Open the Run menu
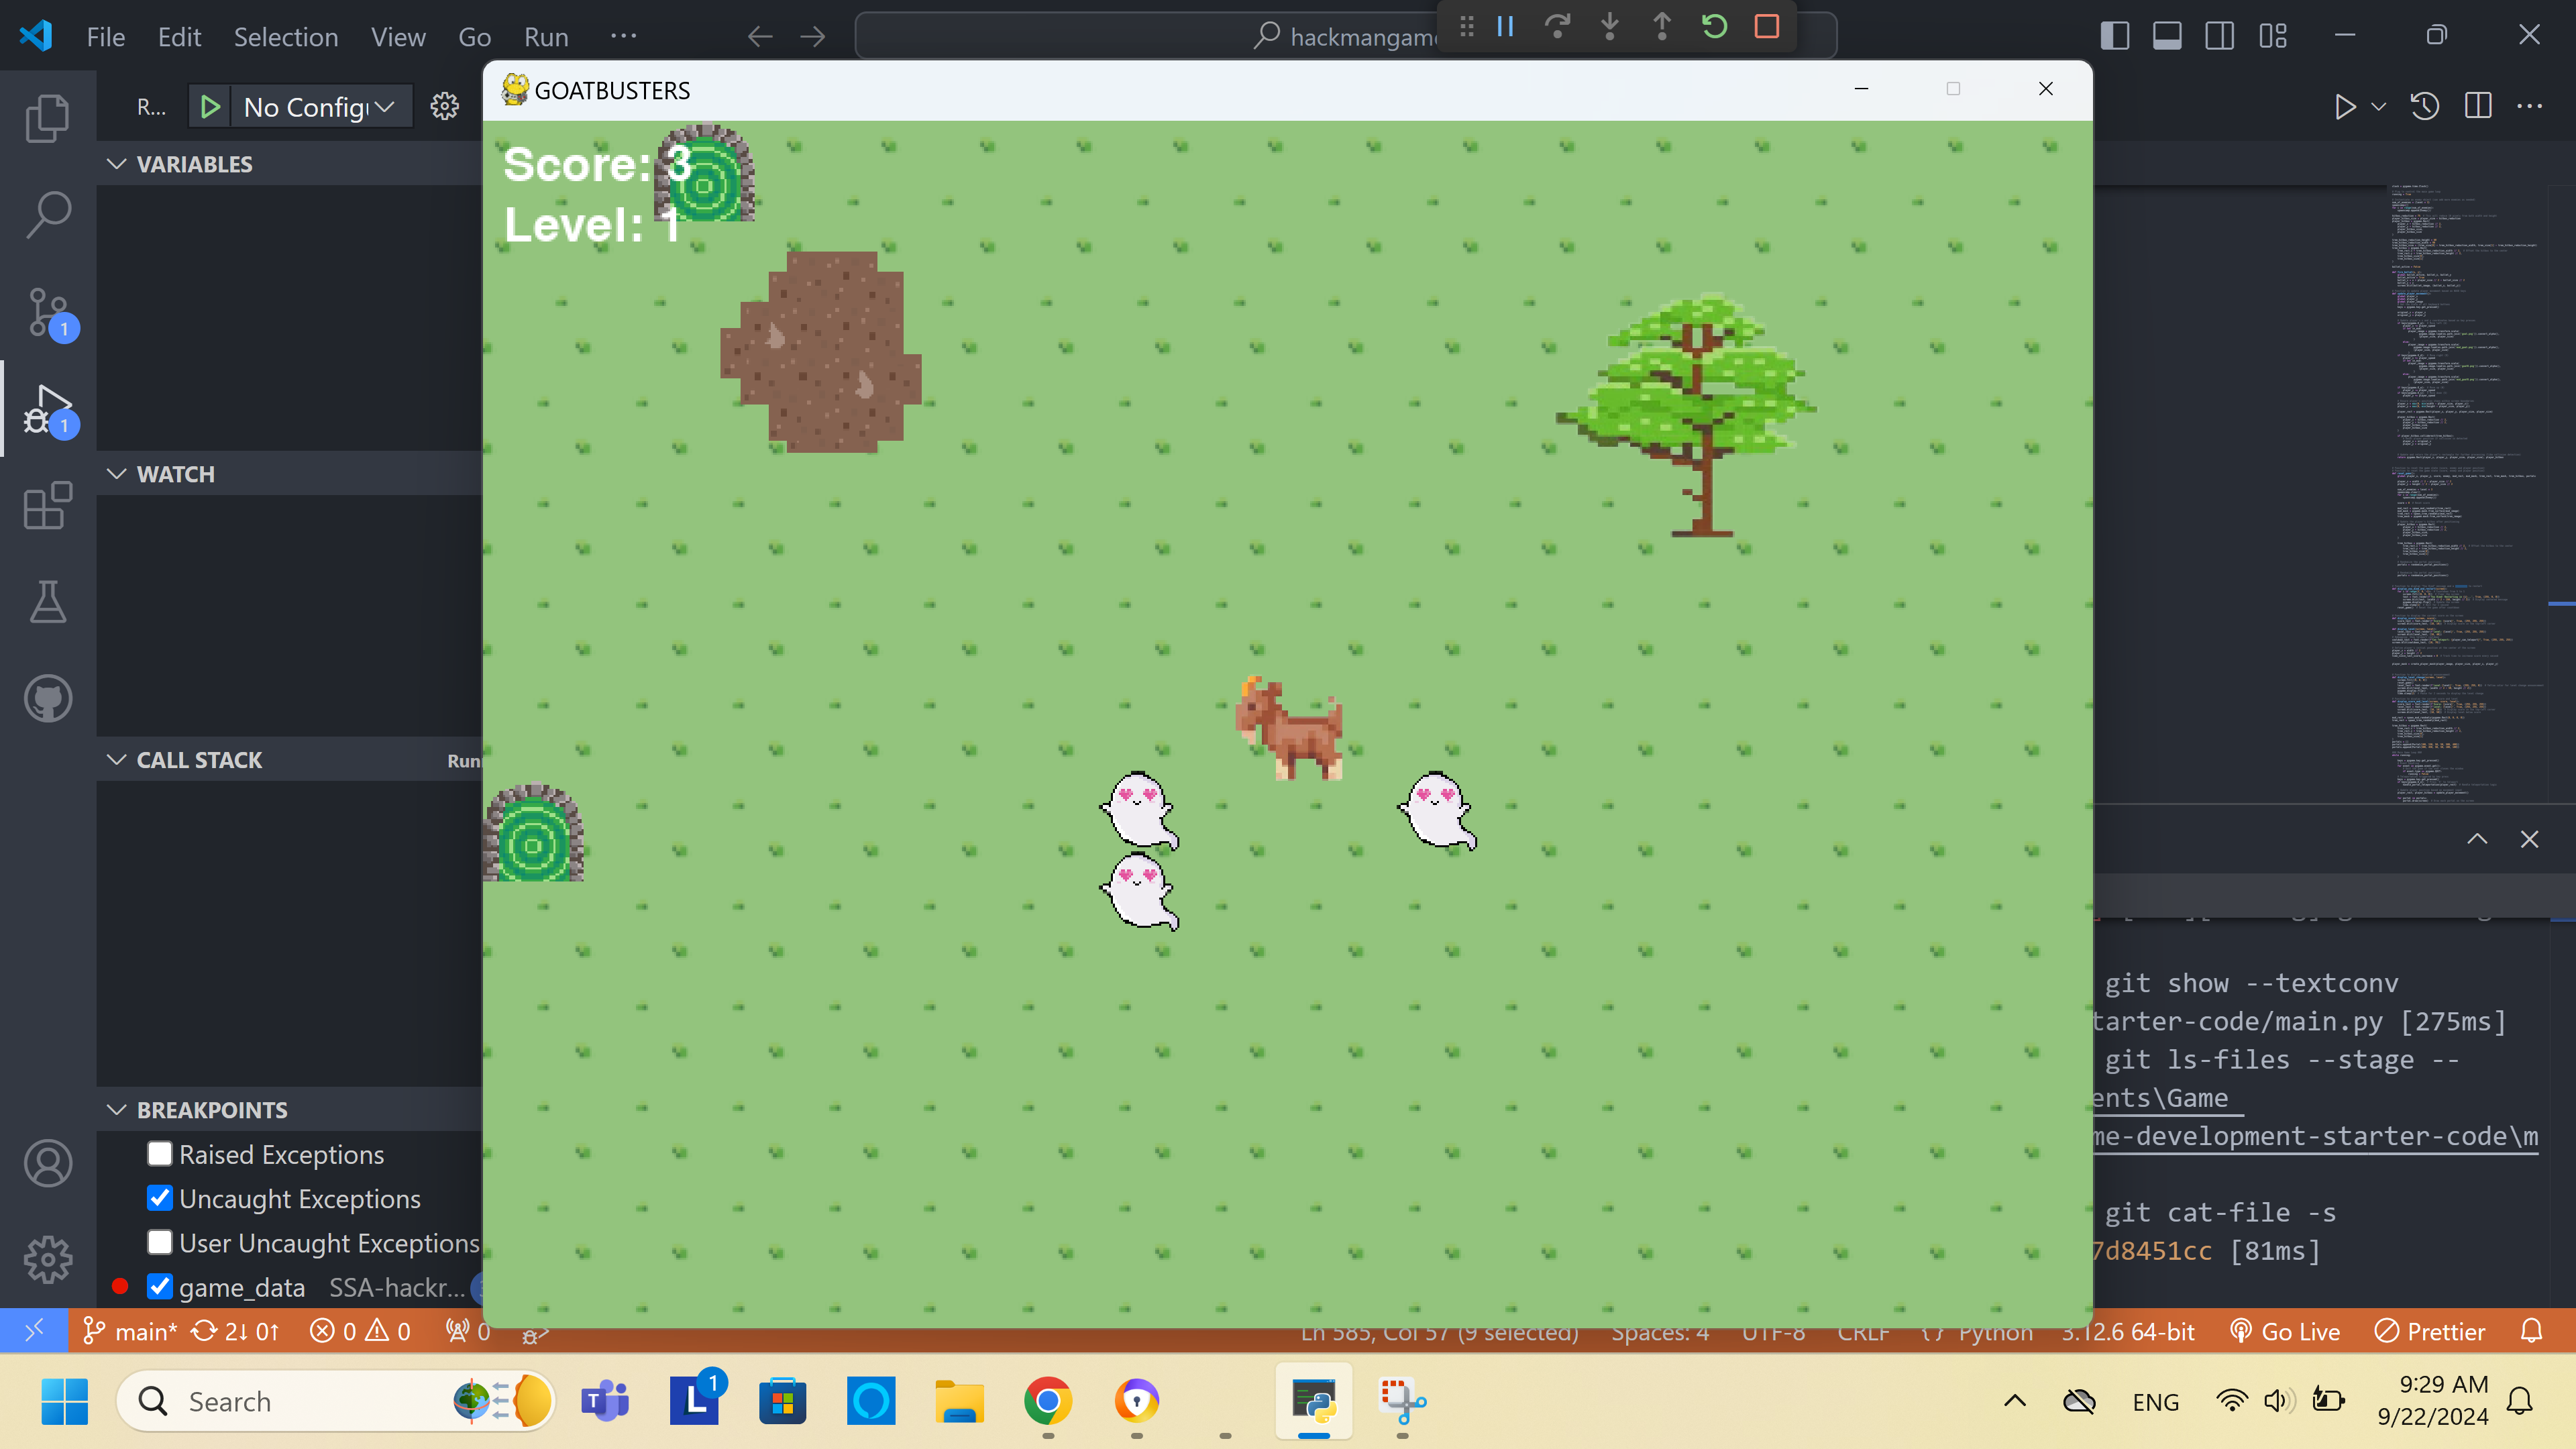The height and width of the screenshot is (1449, 2576). (x=546, y=37)
